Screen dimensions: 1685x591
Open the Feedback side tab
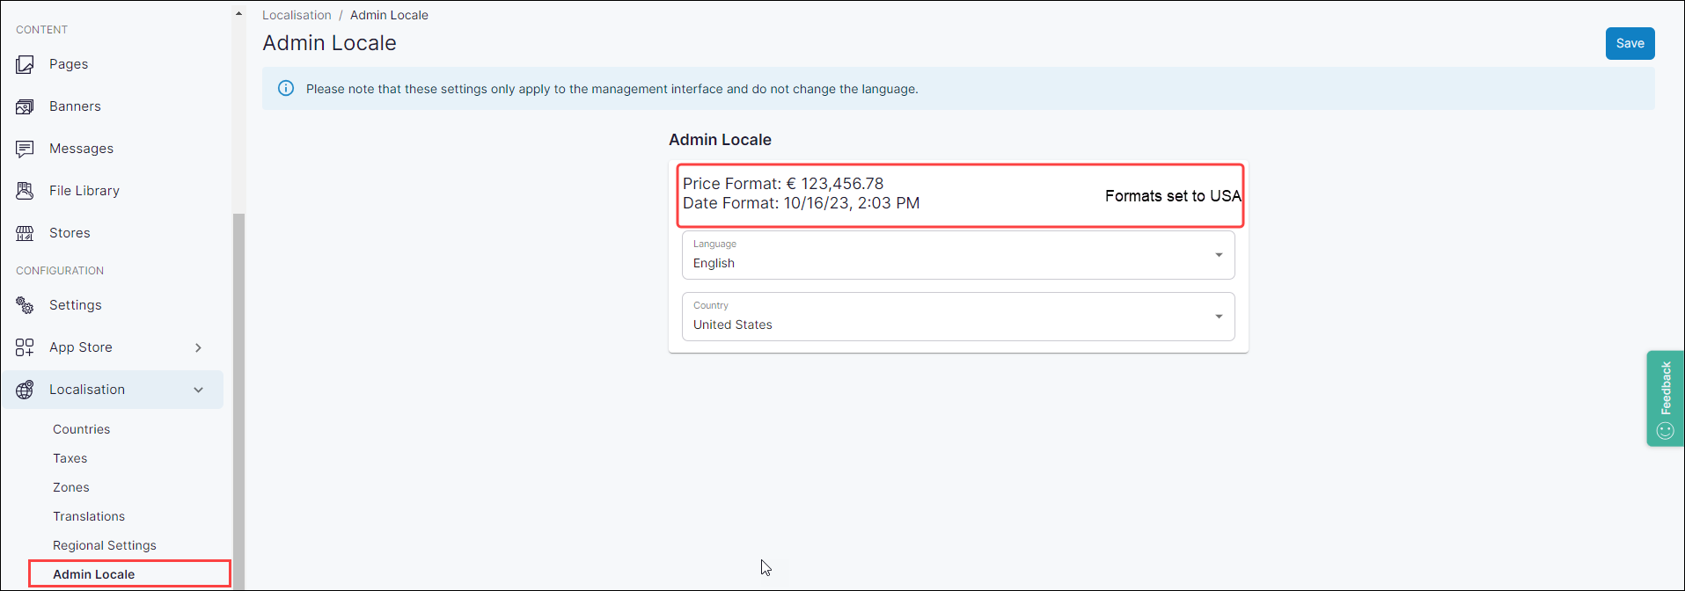coord(1664,398)
